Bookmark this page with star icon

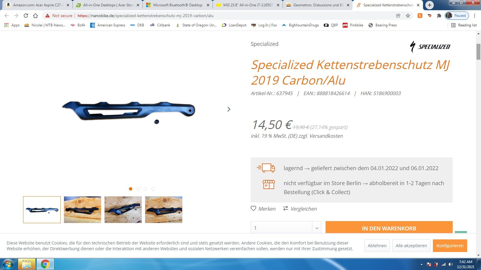[x=408, y=16]
